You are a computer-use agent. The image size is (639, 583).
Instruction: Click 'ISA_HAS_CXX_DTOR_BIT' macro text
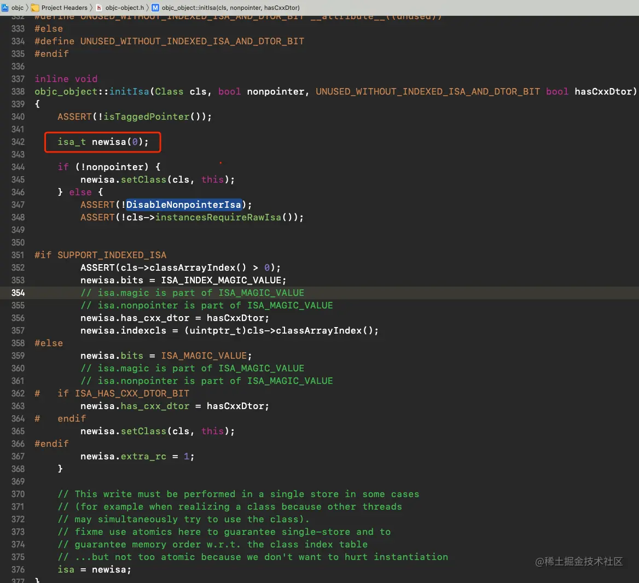[x=132, y=394]
